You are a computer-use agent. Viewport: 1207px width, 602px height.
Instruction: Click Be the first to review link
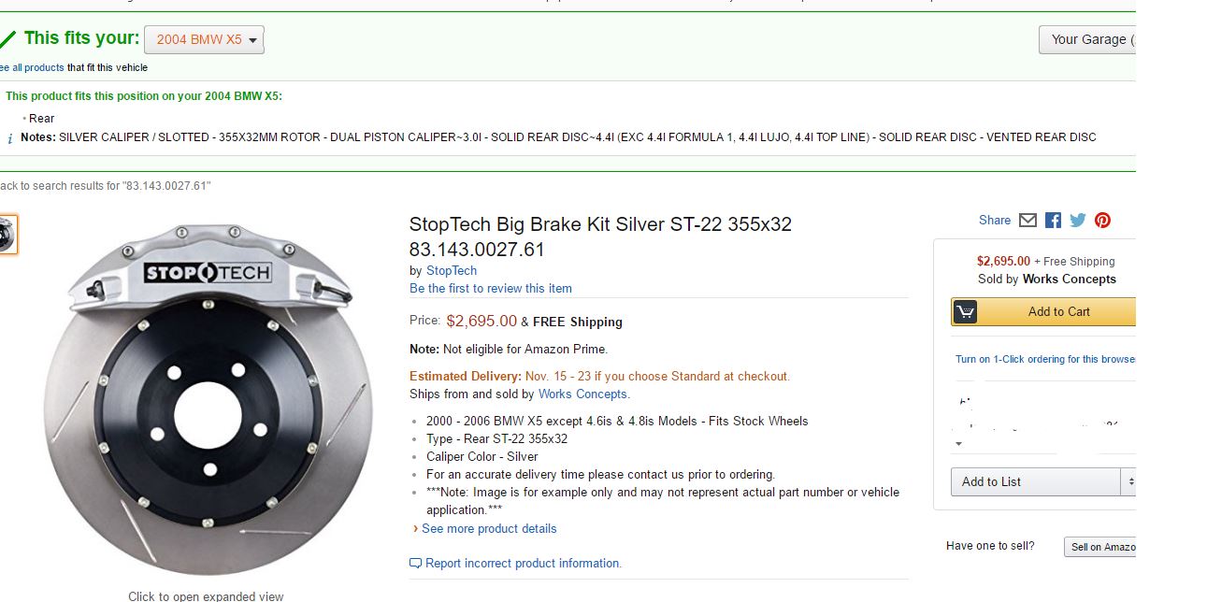[491, 289]
